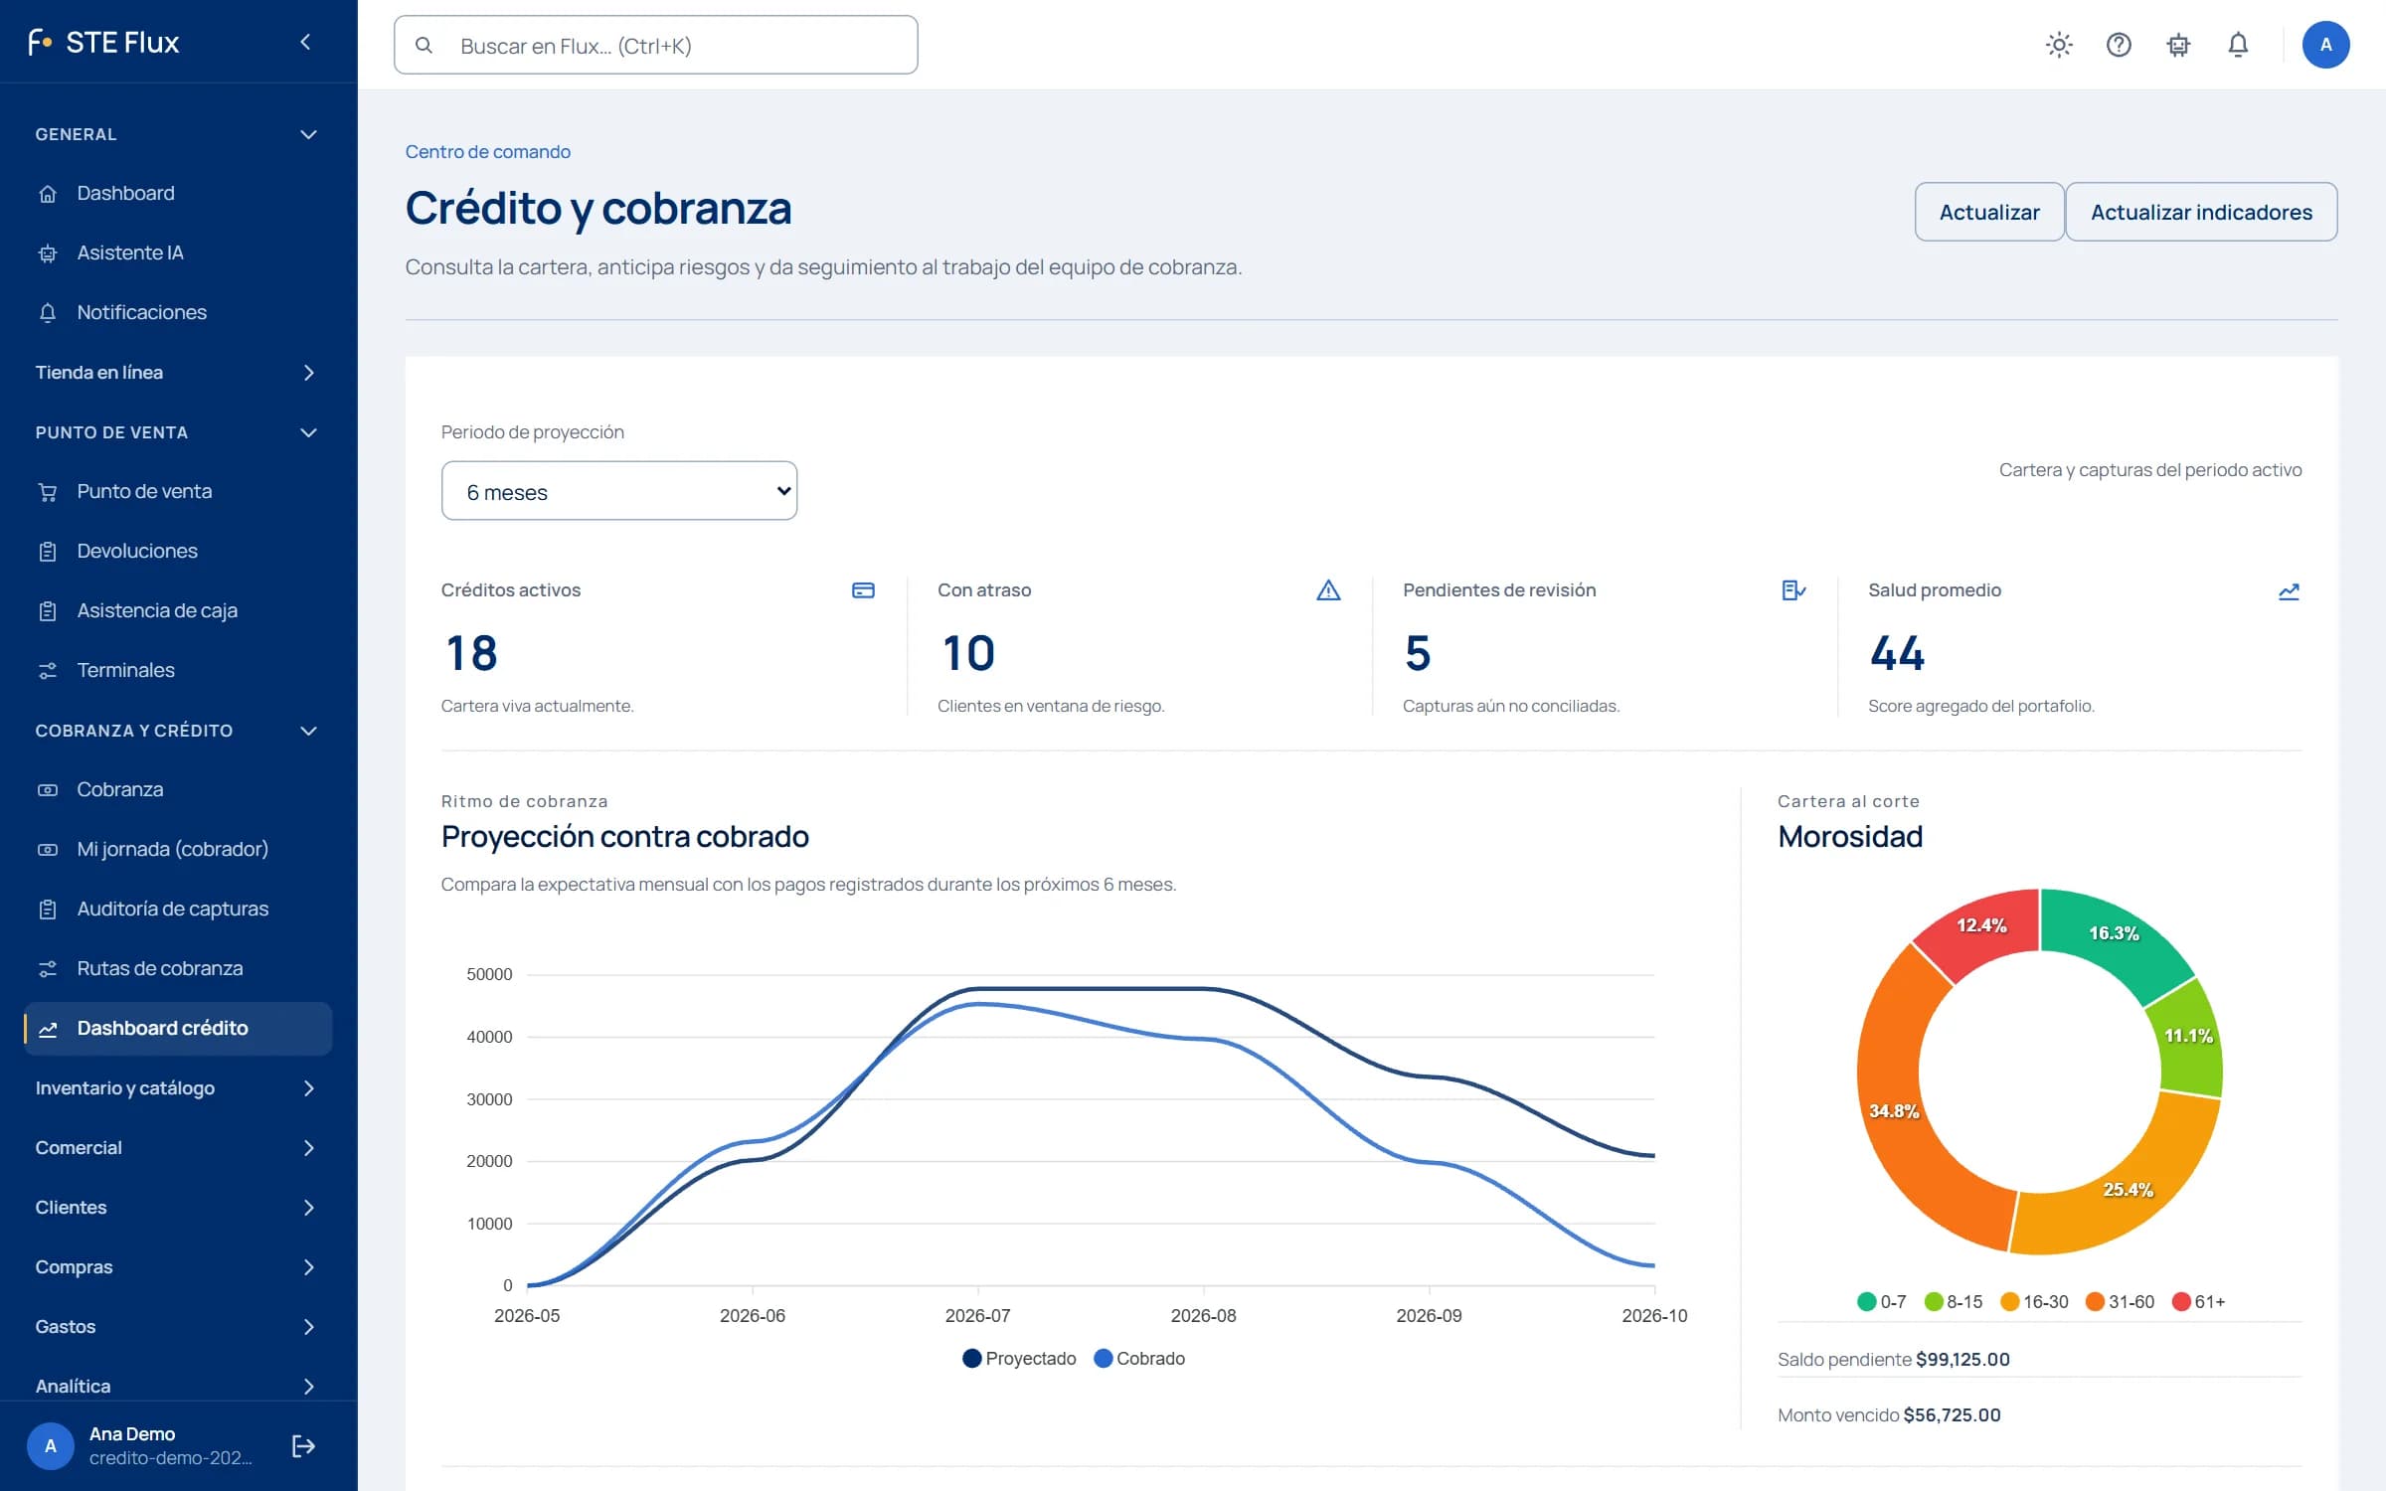Viewport: 2386px width, 1491px height.
Task: Toggle the light/dark theme sun icon
Action: (2059, 45)
